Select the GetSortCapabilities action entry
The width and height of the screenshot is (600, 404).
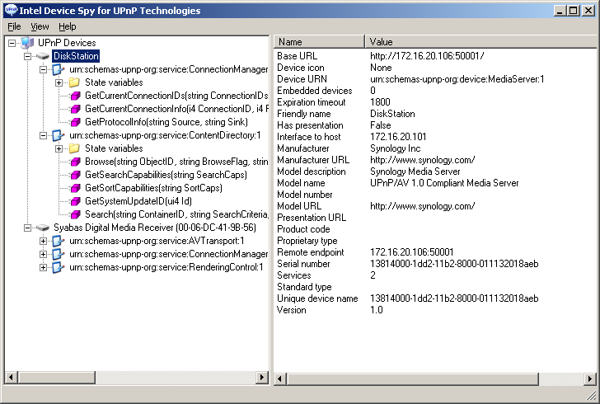[153, 188]
